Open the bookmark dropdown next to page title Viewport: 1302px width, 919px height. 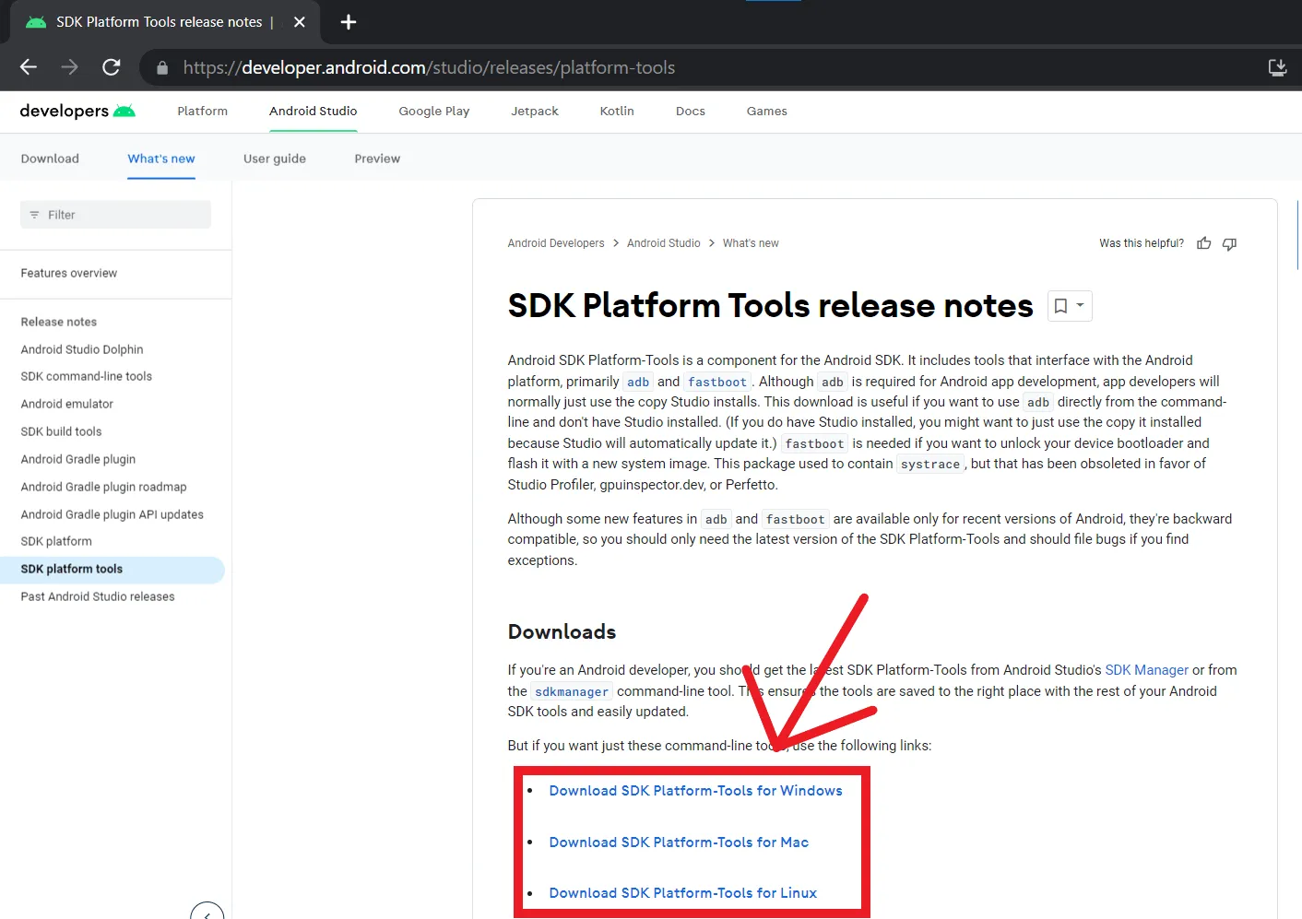coord(1070,306)
